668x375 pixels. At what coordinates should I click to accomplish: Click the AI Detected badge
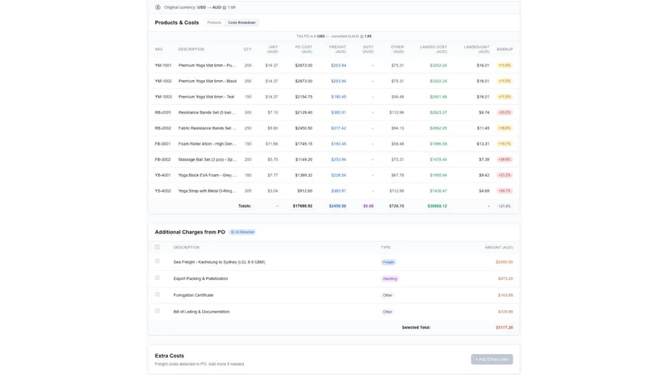tap(243, 232)
